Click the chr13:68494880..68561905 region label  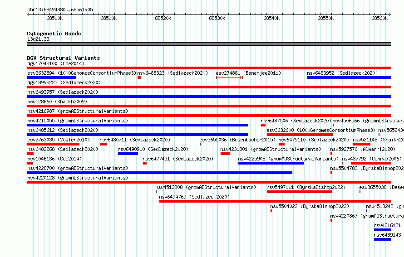pos(60,10)
